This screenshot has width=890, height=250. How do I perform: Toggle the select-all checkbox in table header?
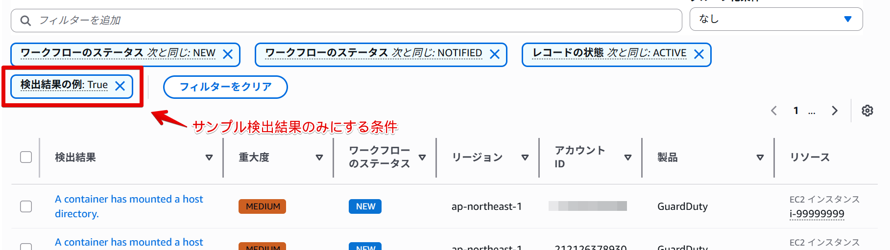(x=26, y=157)
